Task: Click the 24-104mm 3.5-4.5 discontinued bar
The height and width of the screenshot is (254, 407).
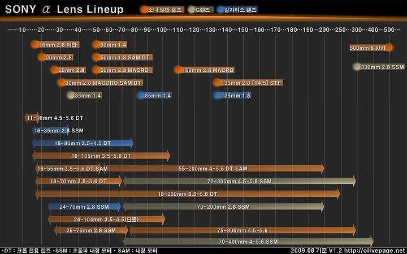Action: 106,219
